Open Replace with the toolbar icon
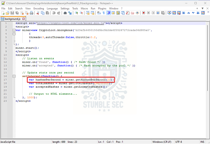Screen dimensions: 210x150 70,13
